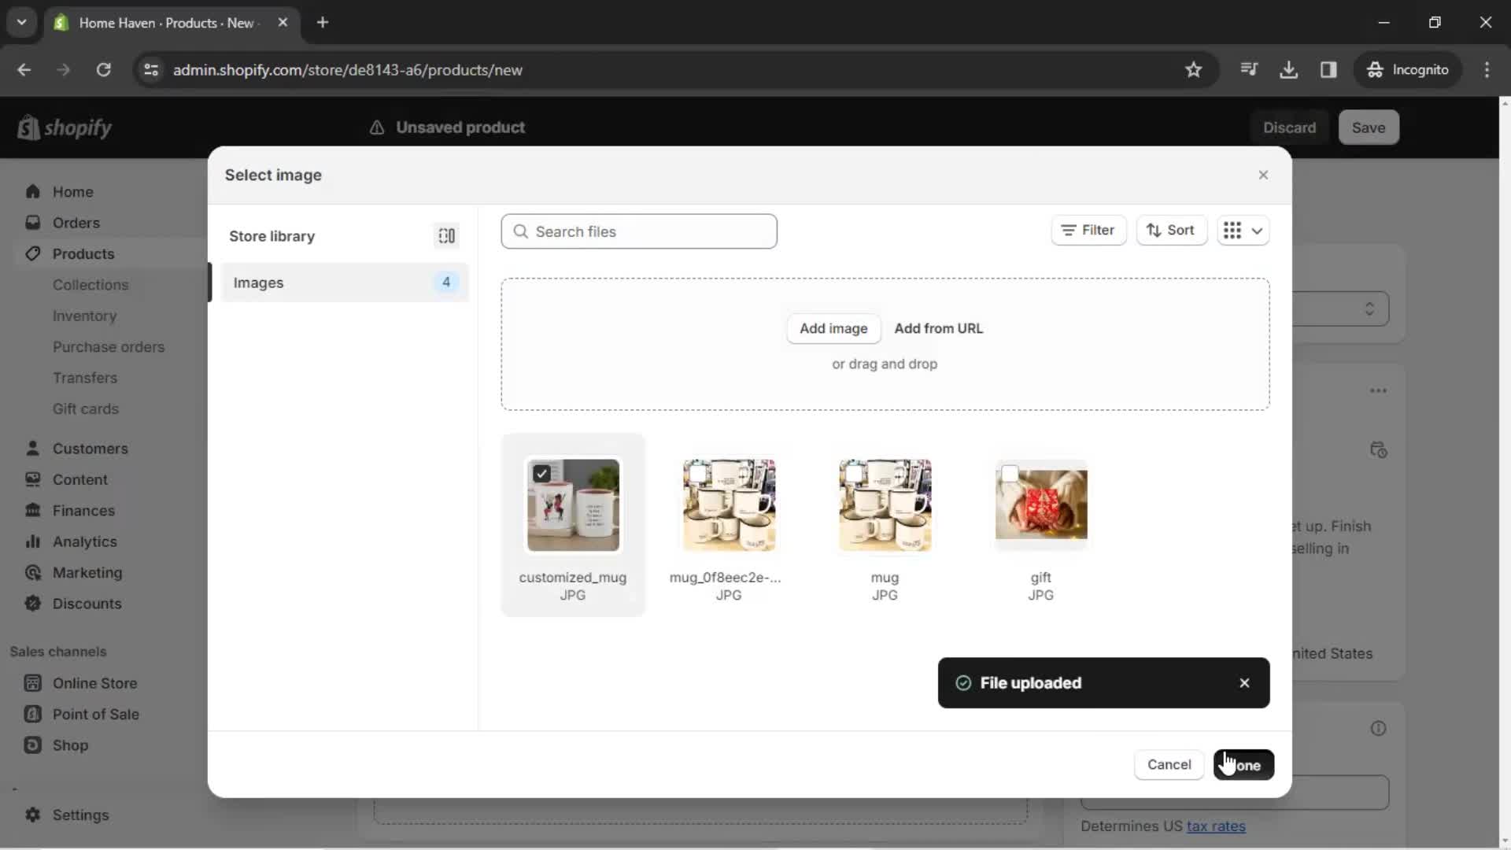Click the Add from URL link

(939, 328)
